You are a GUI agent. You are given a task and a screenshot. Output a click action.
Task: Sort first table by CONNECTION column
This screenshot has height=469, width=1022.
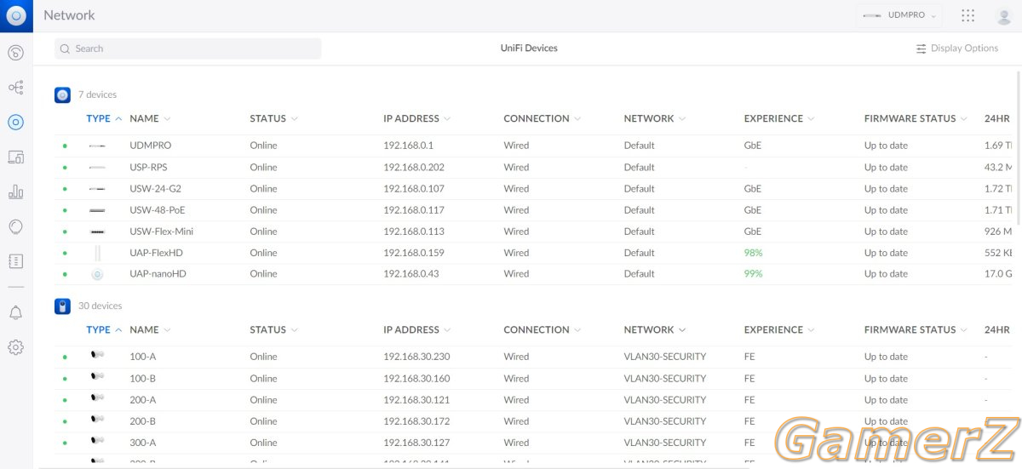pyautogui.click(x=542, y=118)
